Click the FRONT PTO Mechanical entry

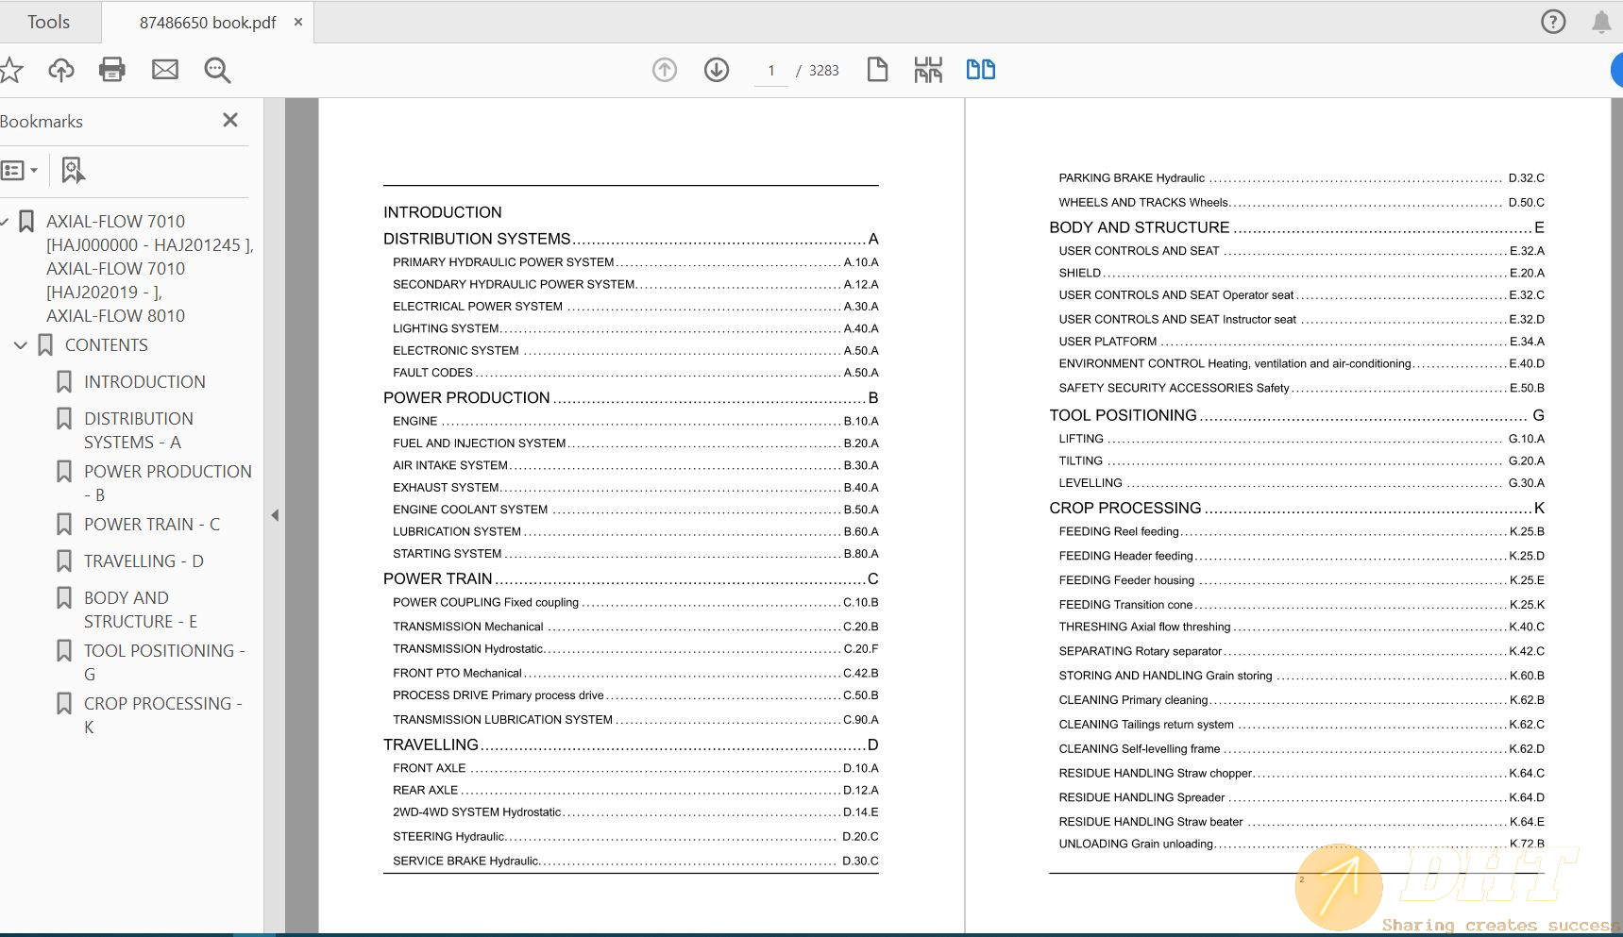coord(635,673)
